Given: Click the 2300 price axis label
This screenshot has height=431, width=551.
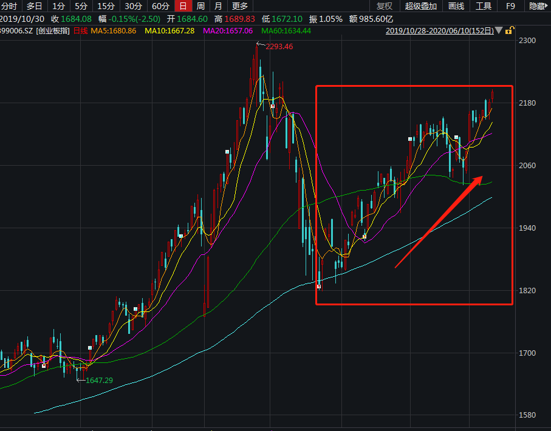Looking at the screenshot, I should point(527,41).
